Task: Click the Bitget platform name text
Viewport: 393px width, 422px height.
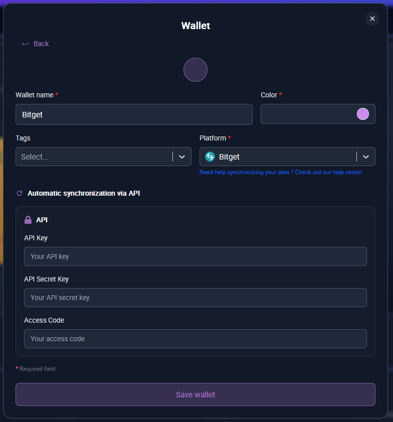Action: click(230, 157)
